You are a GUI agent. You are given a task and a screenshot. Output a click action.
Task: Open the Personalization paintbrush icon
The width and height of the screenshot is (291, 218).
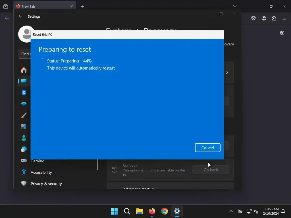coord(24,115)
